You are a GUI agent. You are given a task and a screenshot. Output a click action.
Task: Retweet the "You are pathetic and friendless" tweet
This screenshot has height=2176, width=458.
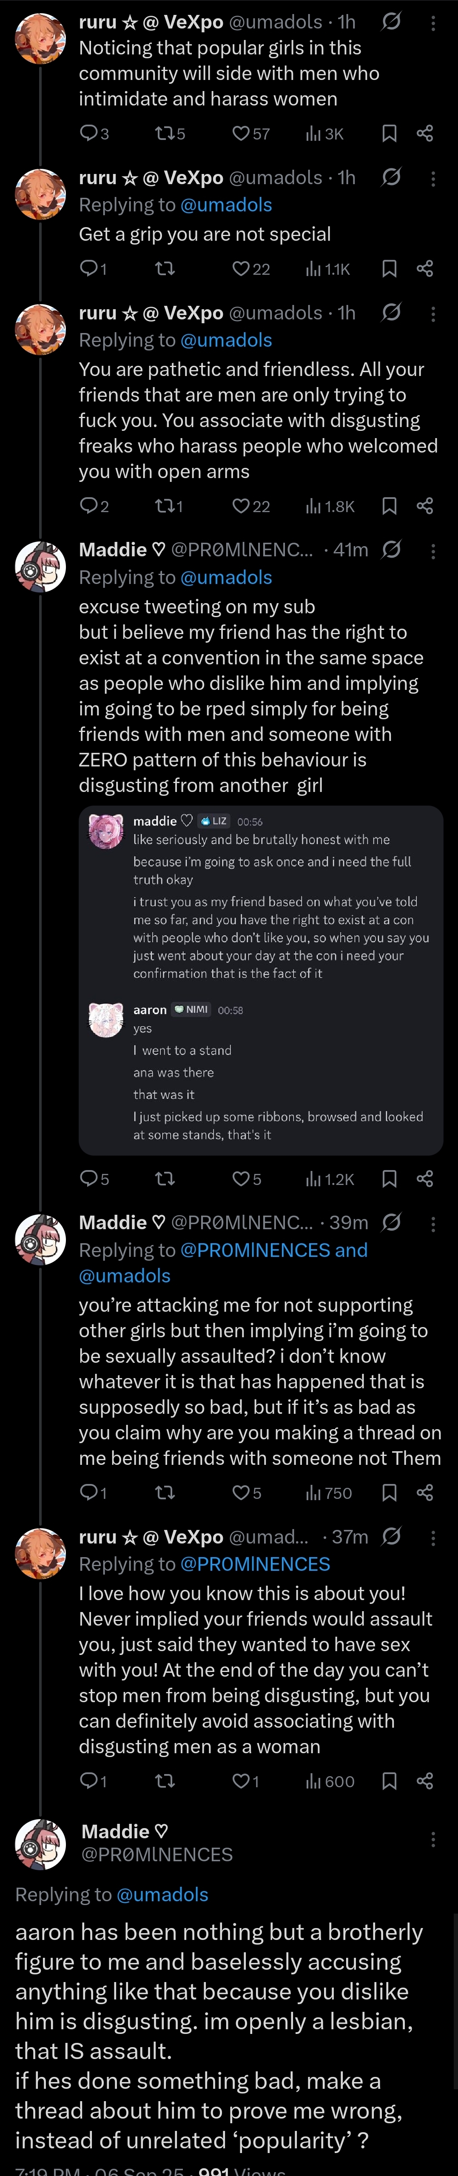click(165, 506)
